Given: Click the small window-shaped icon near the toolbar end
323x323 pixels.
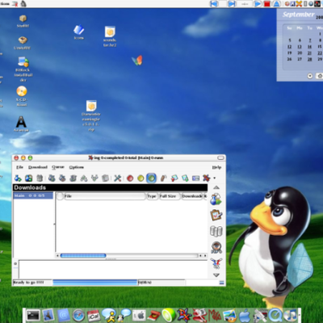Looking at the screenshot, I should click(x=195, y=178).
